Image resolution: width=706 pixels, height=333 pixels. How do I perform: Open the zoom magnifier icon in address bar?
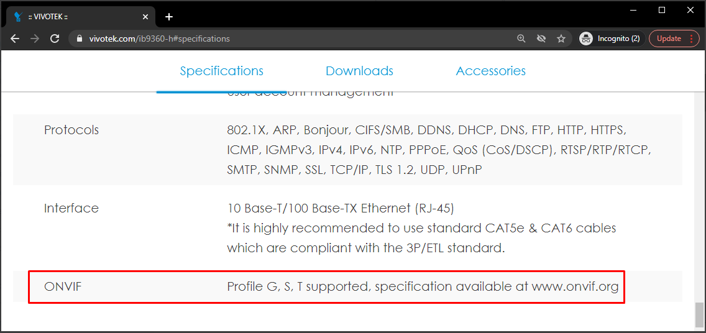[521, 39]
